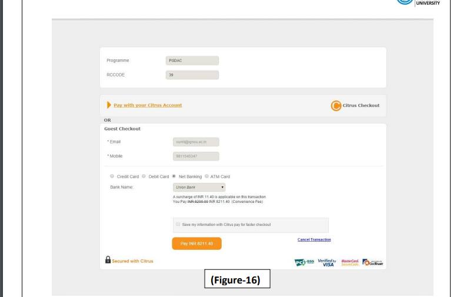Click the padlock Secured with Citrus icon

[x=108, y=259]
